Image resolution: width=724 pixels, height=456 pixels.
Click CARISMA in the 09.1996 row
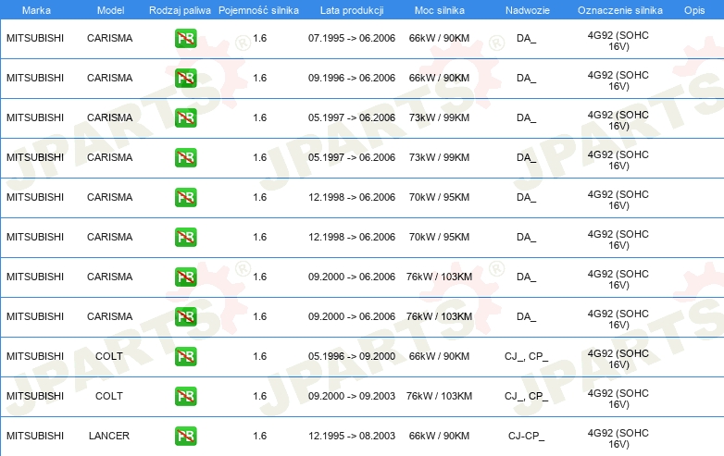110,78
